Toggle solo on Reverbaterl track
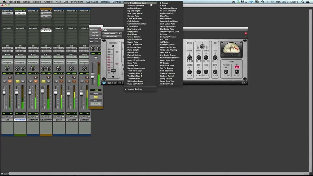This screenshot has width=313, height=176. click(18, 81)
